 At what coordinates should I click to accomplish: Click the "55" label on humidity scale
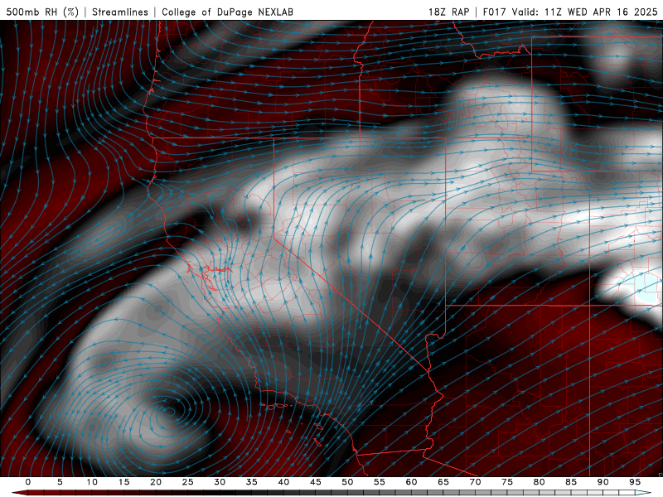point(380,482)
